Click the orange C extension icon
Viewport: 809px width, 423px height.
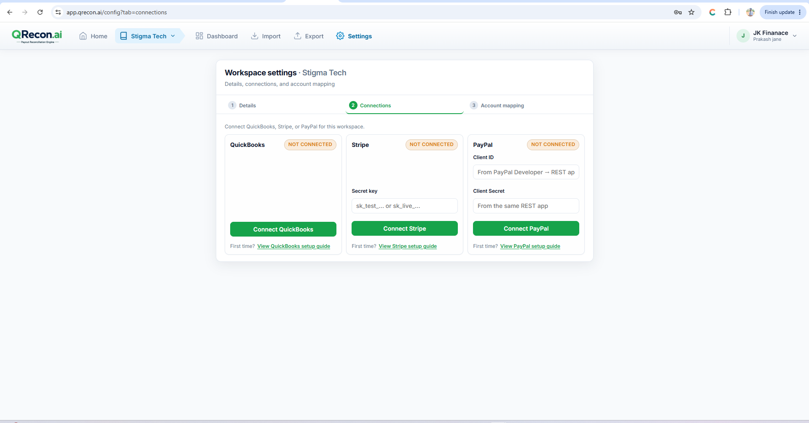pyautogui.click(x=712, y=12)
